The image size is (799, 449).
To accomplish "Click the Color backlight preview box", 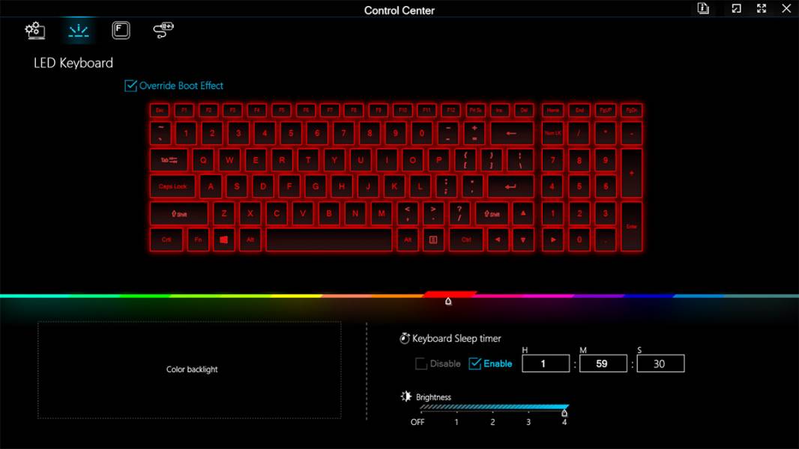I will coord(190,370).
